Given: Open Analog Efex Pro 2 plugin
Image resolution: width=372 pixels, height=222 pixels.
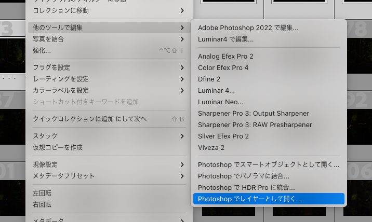Looking at the screenshot, I should 225,56.
